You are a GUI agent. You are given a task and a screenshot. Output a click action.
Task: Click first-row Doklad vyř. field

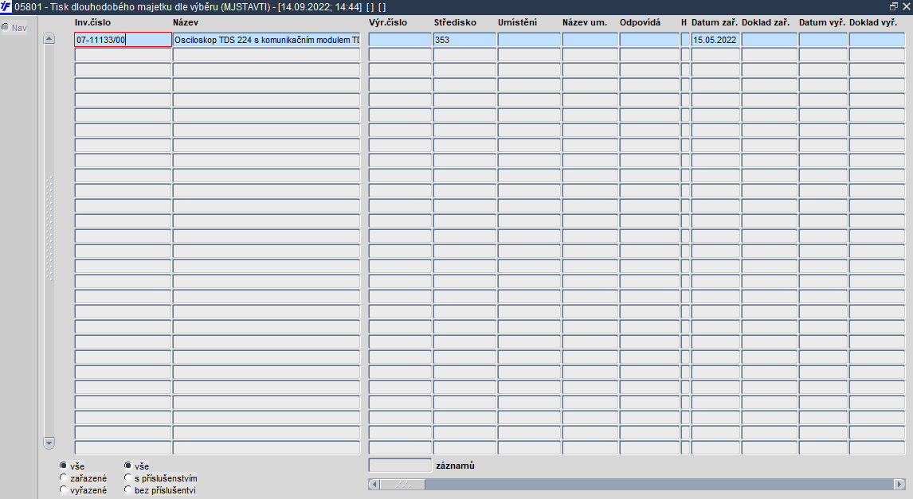pos(877,40)
